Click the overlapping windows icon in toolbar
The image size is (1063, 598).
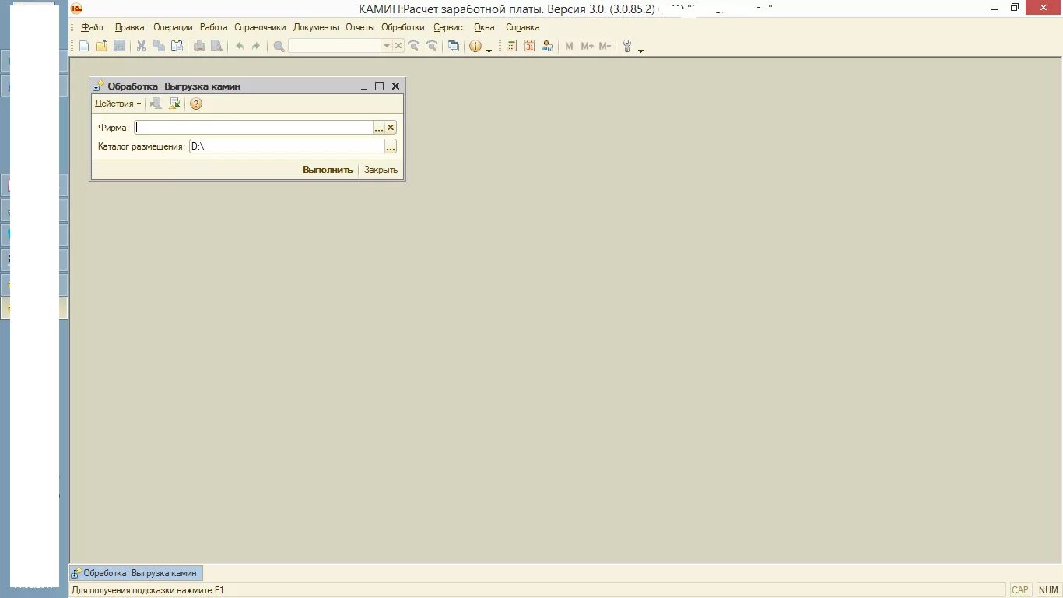pyautogui.click(x=454, y=46)
